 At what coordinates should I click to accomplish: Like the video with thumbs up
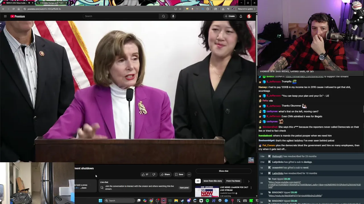tap(145, 175)
